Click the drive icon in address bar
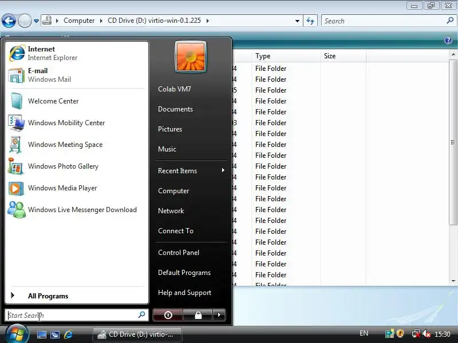 coord(47,21)
